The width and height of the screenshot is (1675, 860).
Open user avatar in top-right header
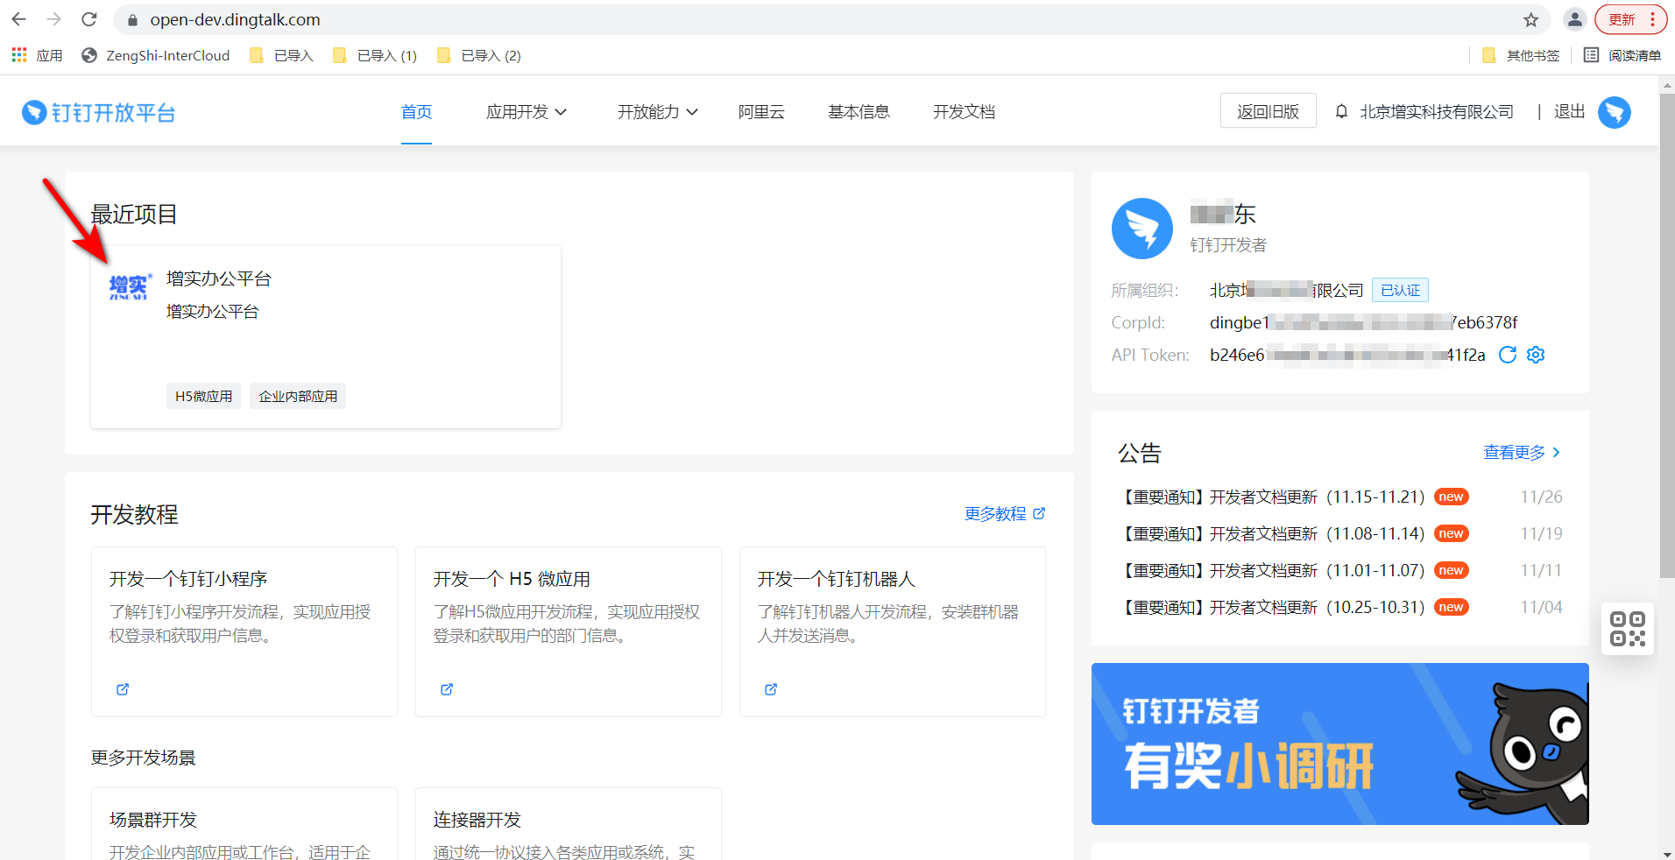(1614, 112)
